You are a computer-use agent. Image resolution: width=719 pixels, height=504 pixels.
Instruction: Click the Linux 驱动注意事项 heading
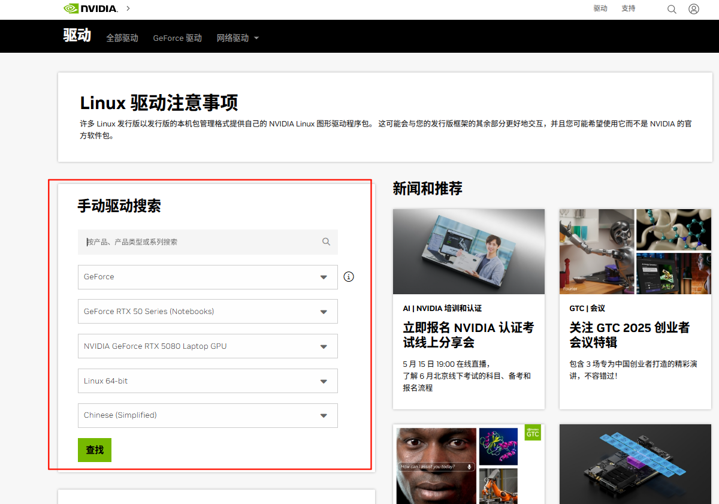pos(159,102)
